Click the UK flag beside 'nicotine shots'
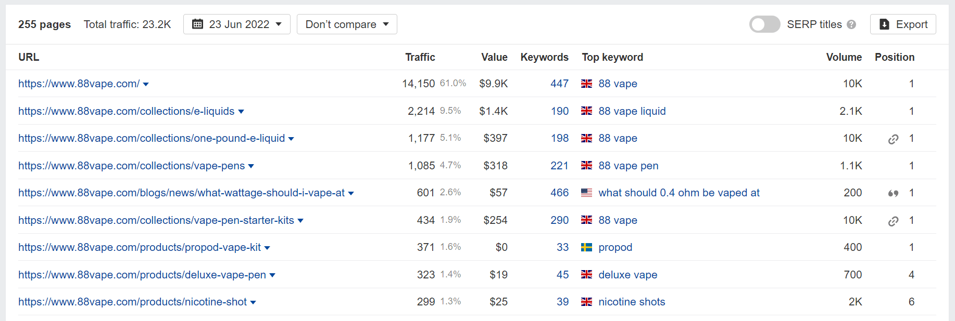955x321 pixels. [x=587, y=302]
